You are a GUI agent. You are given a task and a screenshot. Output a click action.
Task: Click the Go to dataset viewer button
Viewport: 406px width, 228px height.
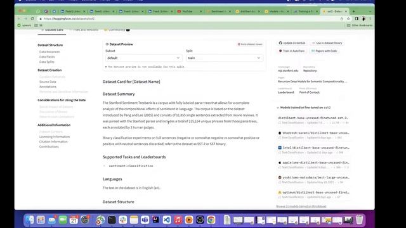[x=250, y=44]
